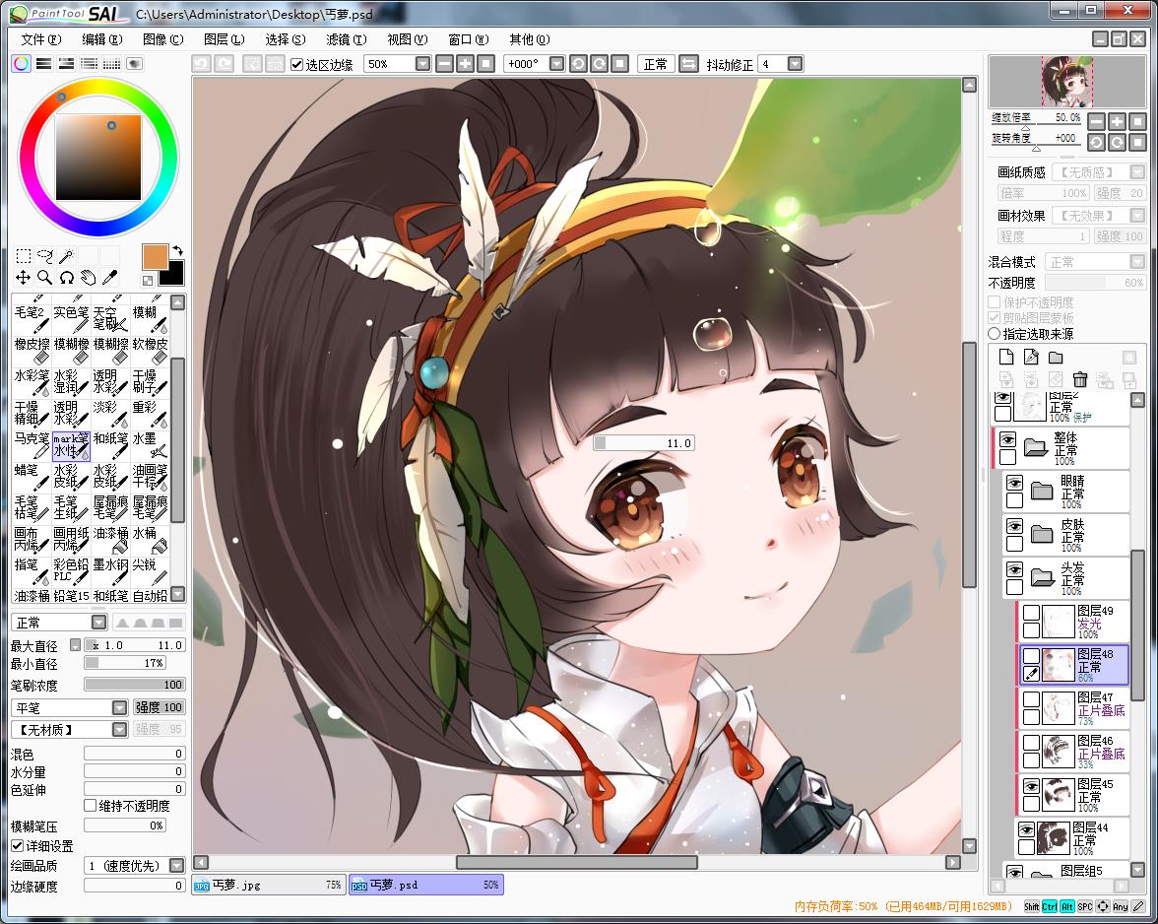Open the rotation angle +000° dropdown

point(557,64)
